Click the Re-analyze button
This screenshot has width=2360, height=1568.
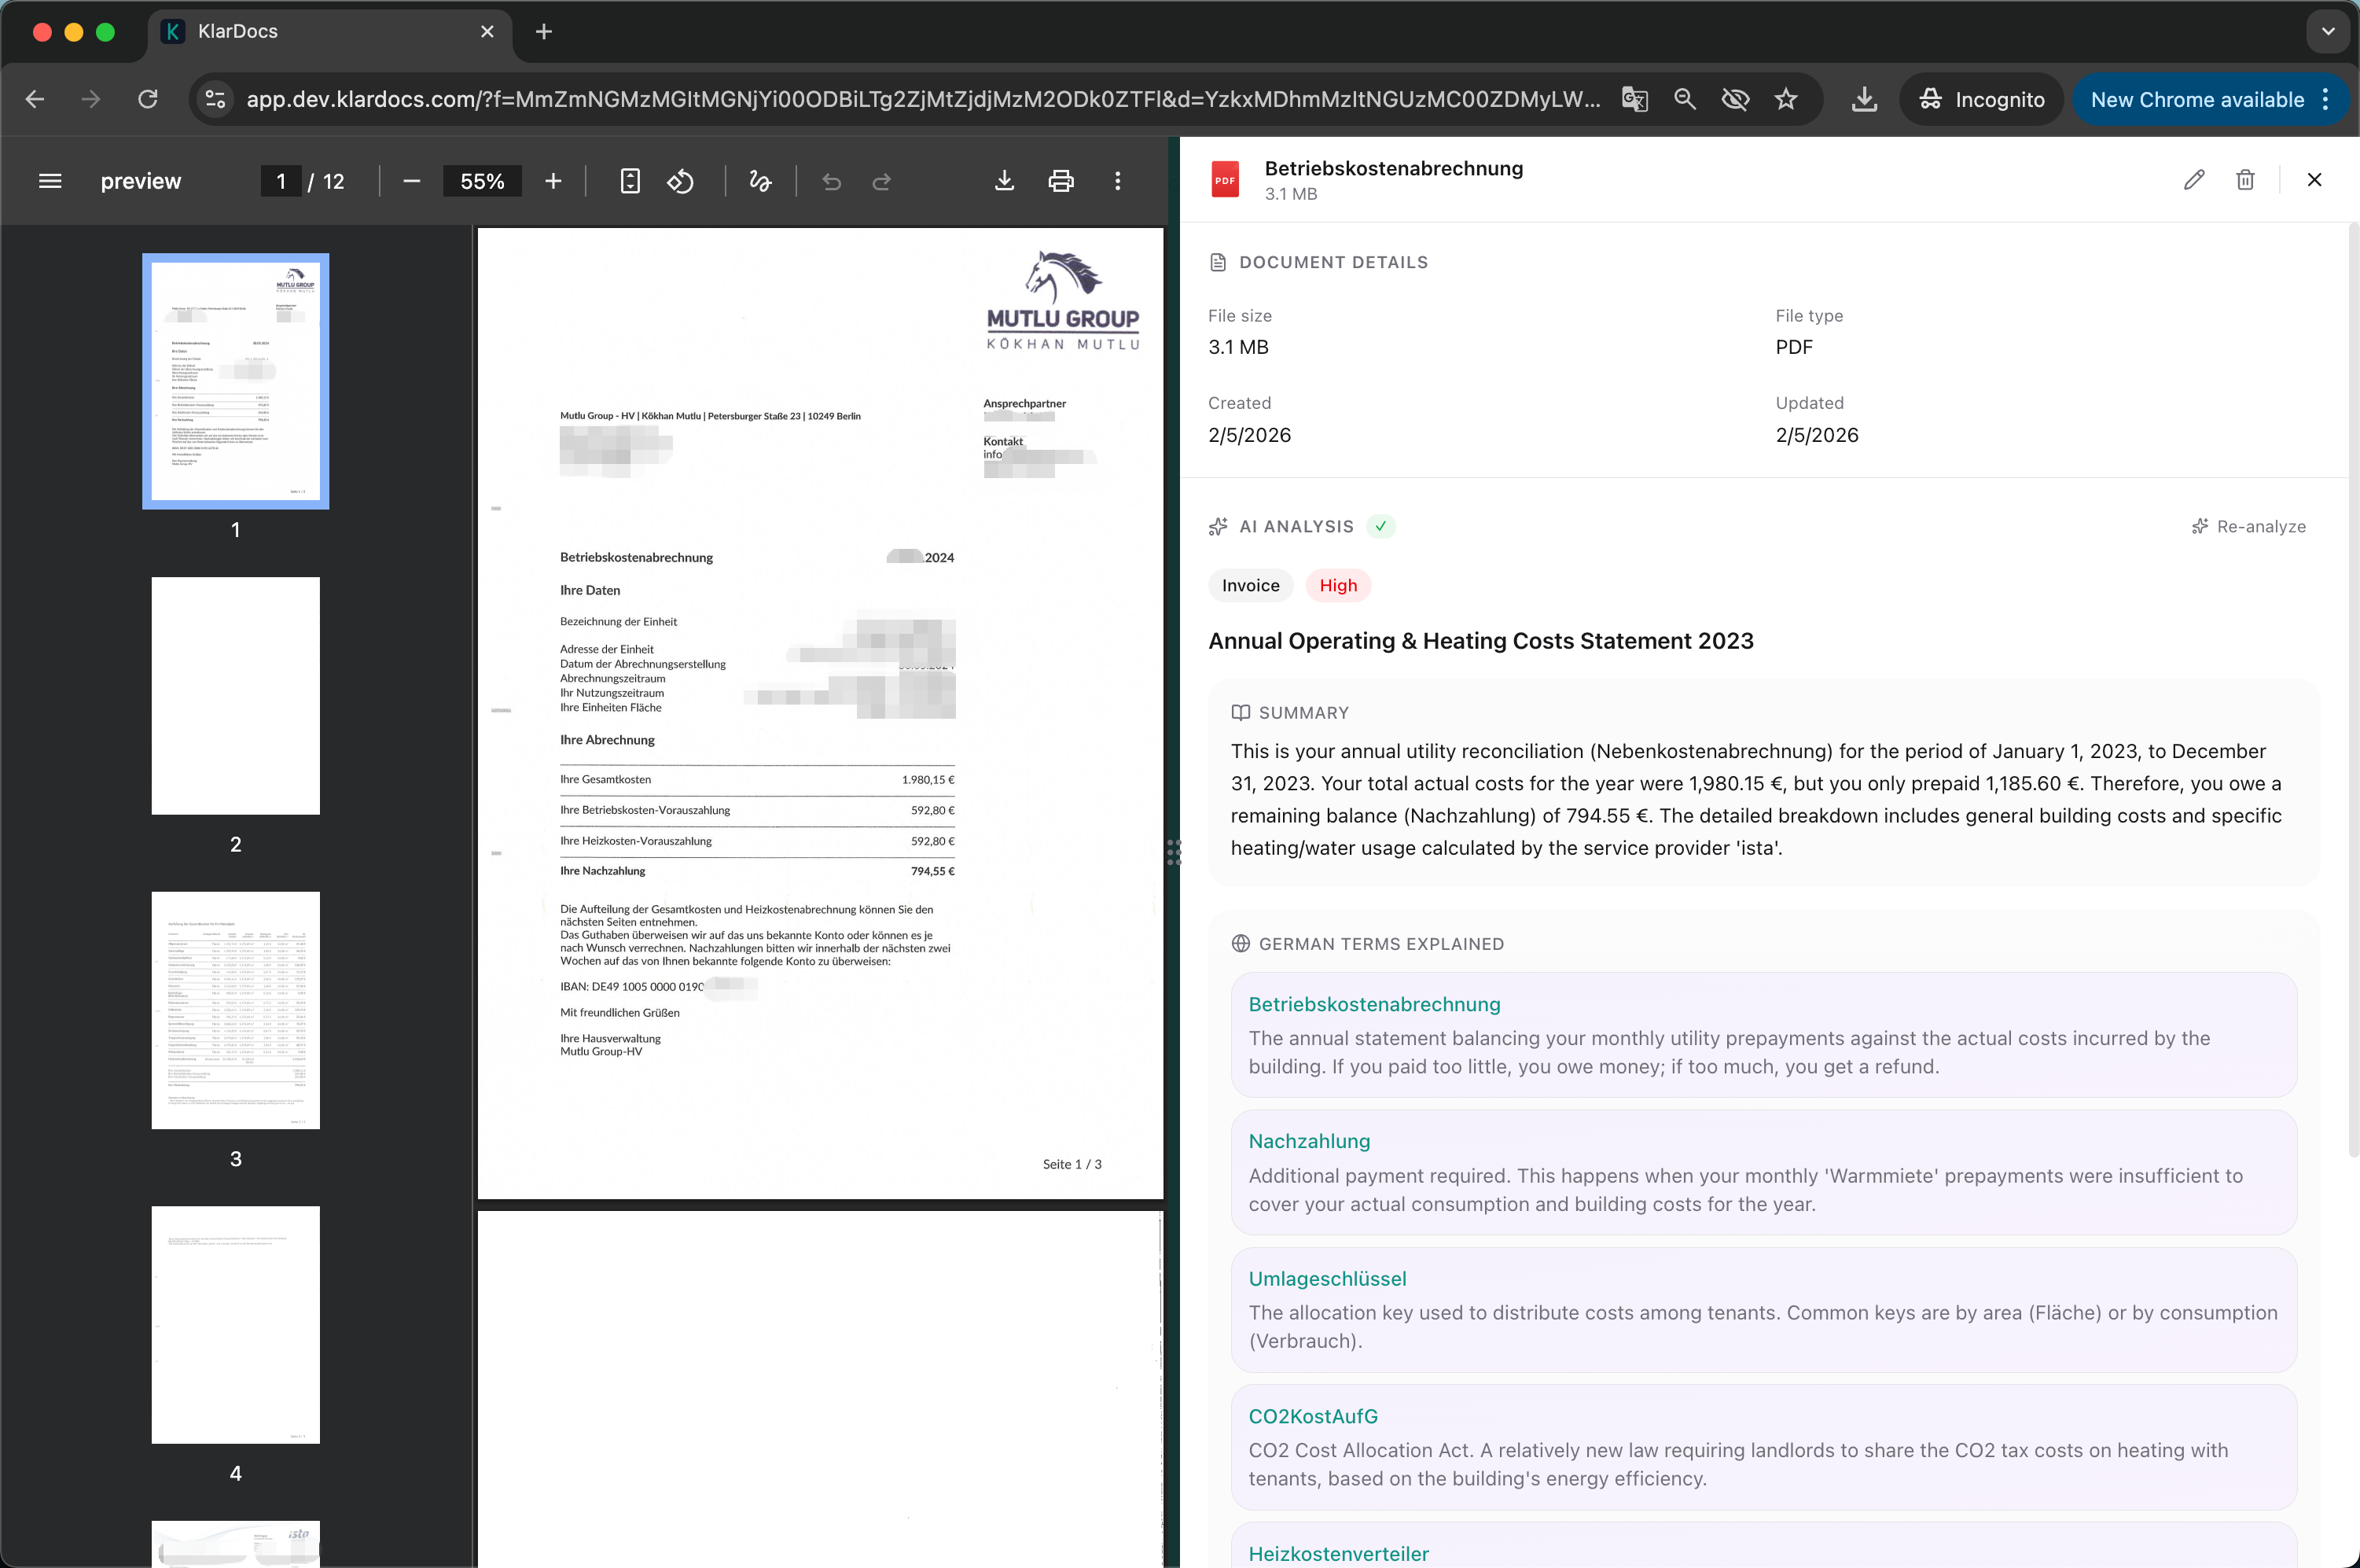click(2248, 527)
